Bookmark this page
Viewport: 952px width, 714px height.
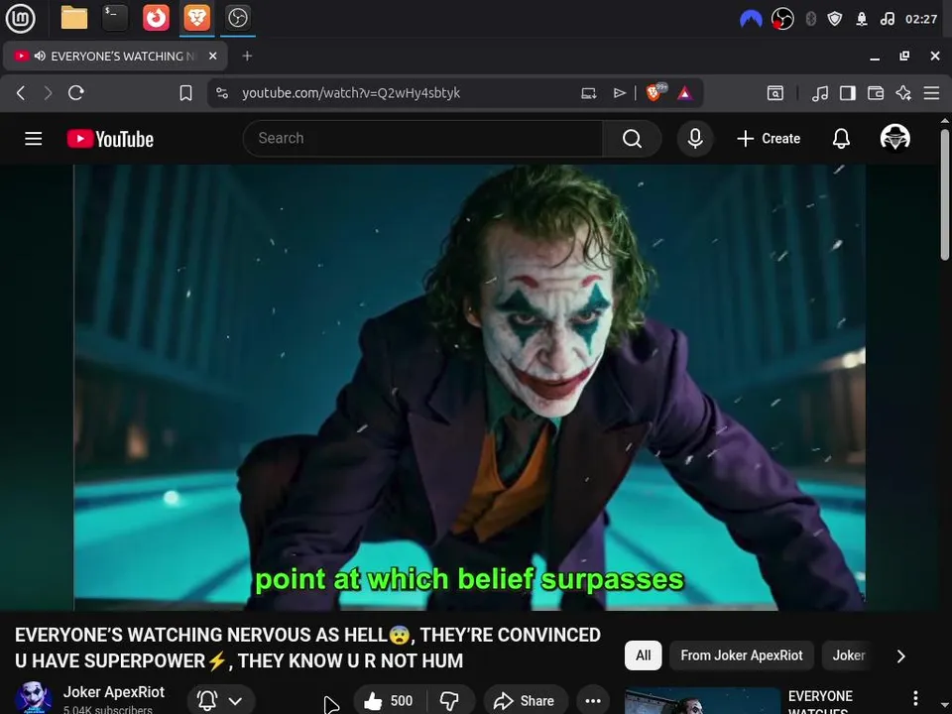coord(185,93)
